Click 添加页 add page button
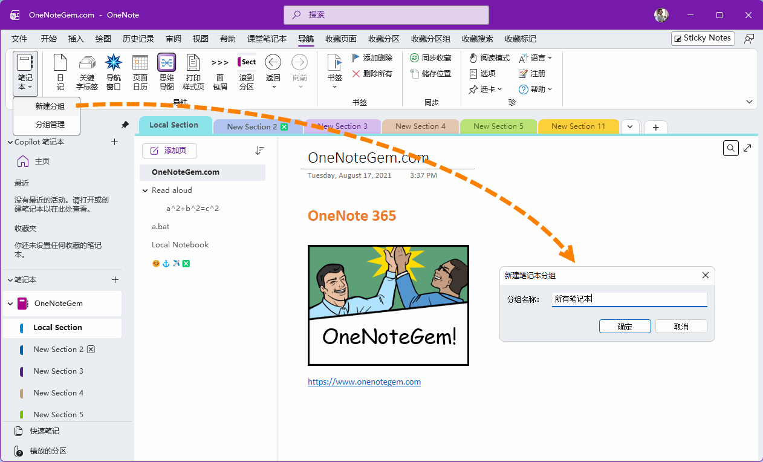Image resolution: width=763 pixels, height=462 pixels. pyautogui.click(x=169, y=151)
